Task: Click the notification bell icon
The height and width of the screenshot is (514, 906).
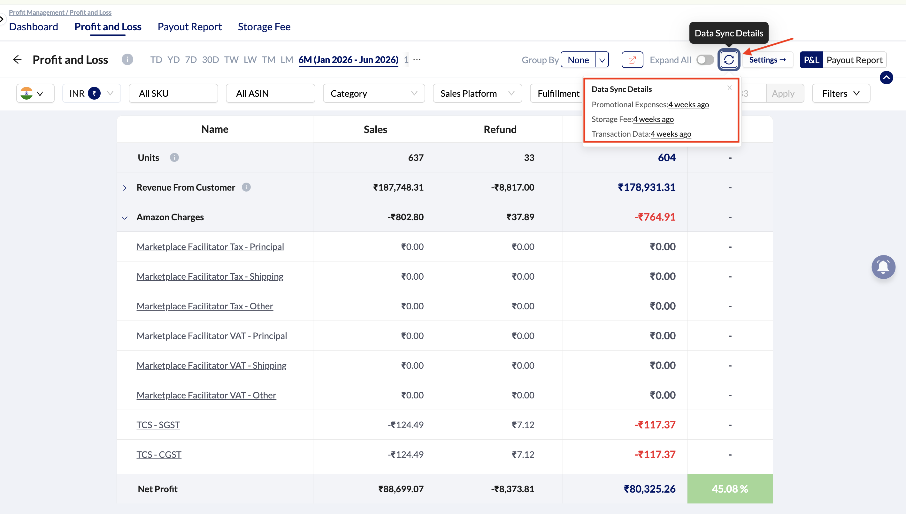Action: (x=883, y=267)
